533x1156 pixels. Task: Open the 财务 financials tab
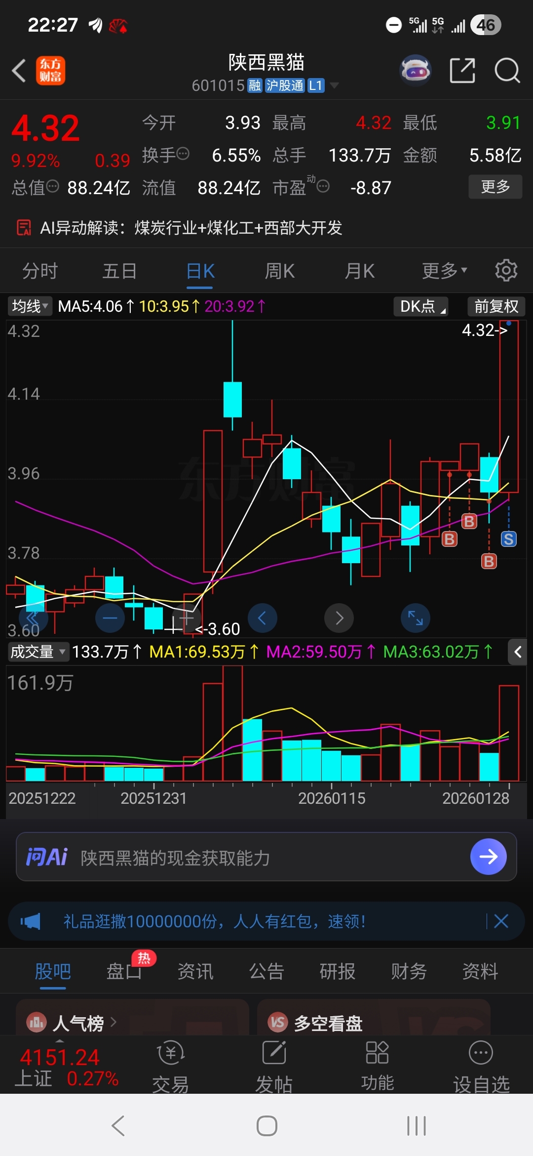coord(409,971)
